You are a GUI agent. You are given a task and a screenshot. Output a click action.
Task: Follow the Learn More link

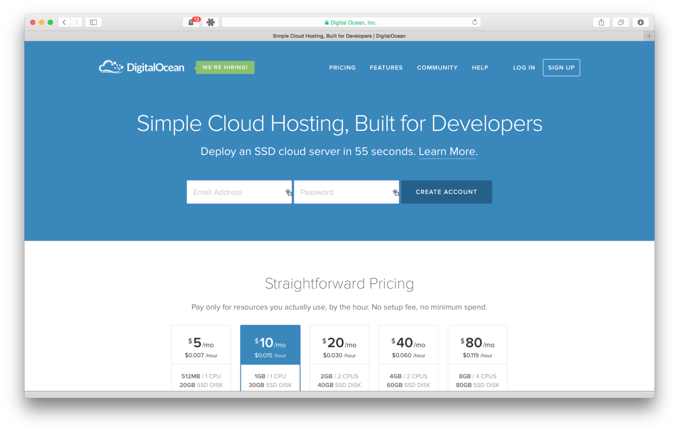click(447, 152)
